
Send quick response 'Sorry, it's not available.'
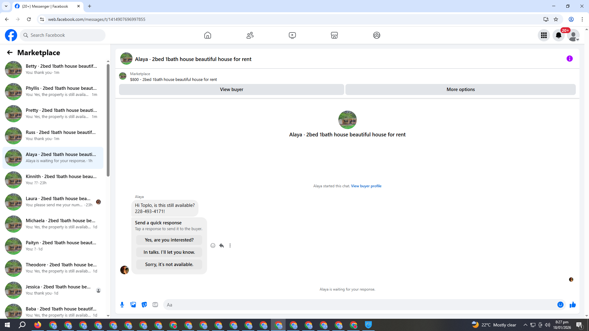click(x=169, y=264)
